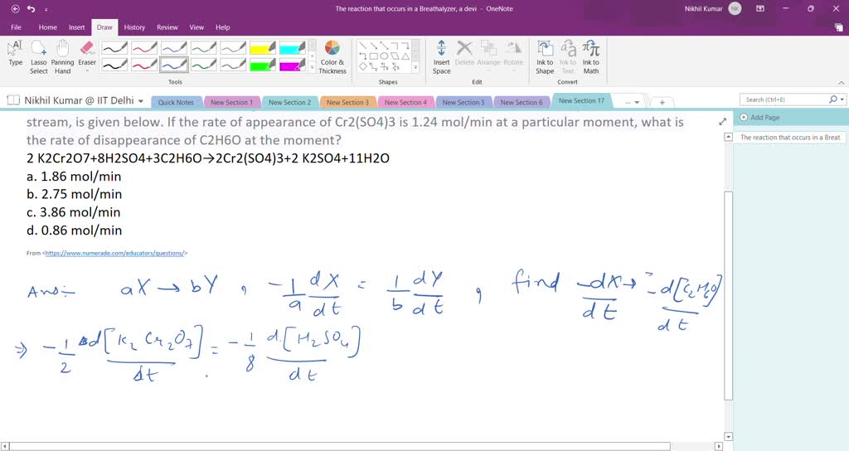
Task: Select the straight line shape
Action: click(x=363, y=46)
